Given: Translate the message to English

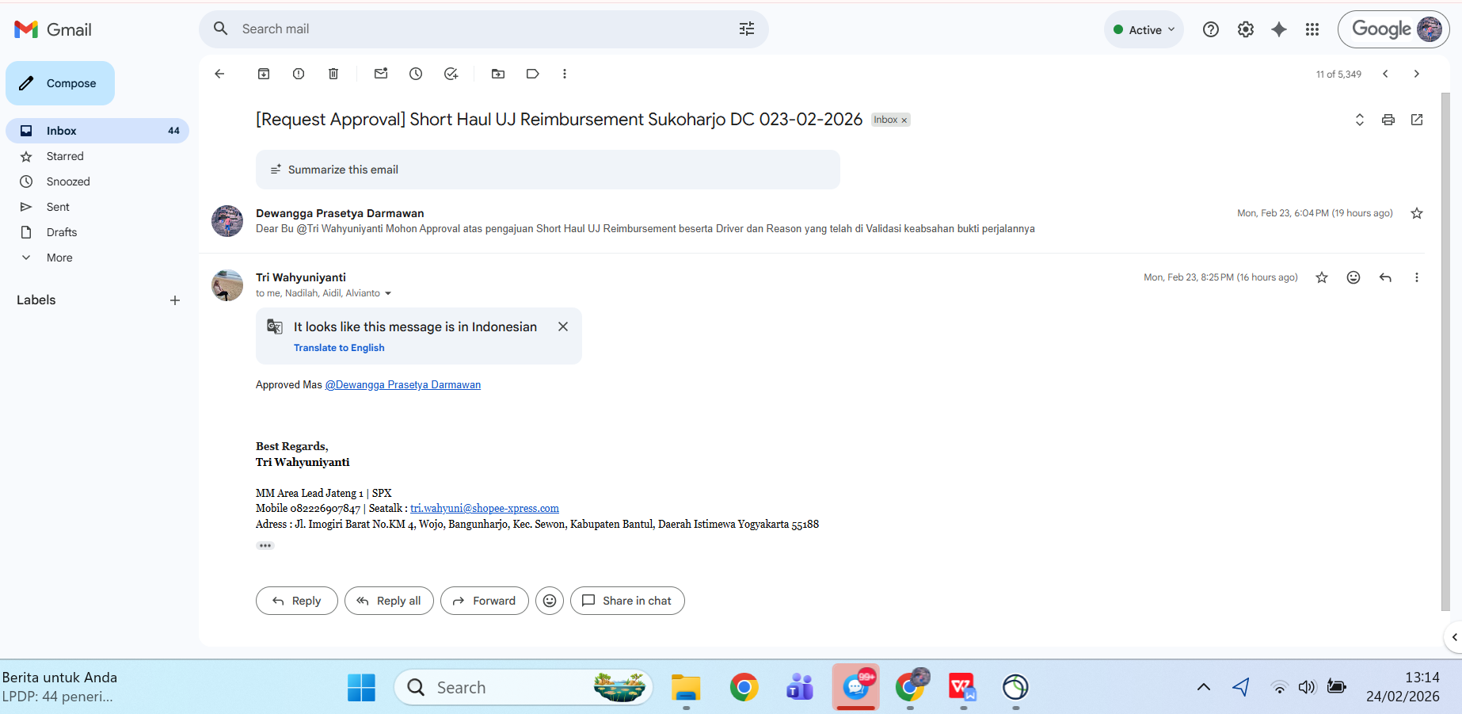Looking at the screenshot, I should [x=339, y=348].
